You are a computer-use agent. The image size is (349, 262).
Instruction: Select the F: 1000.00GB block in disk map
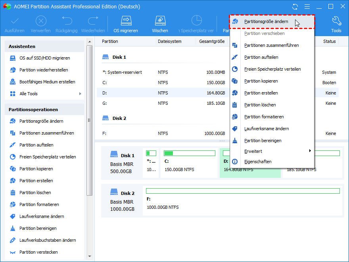pos(243,200)
